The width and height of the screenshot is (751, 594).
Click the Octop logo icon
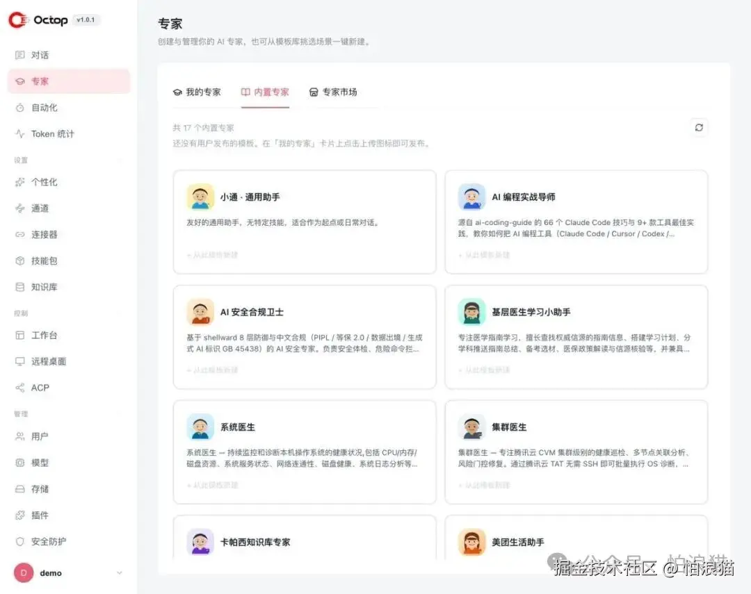pyautogui.click(x=18, y=20)
